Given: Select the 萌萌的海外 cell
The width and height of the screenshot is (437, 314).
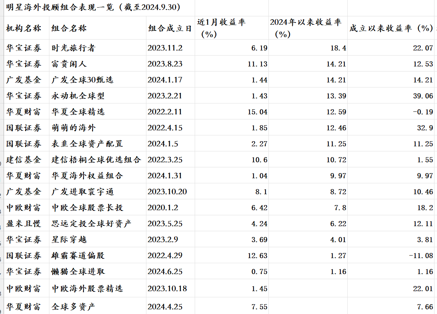Looking at the screenshot, I should point(98,127).
